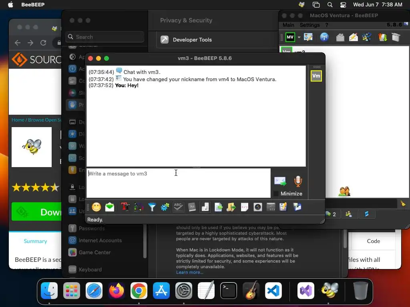Focus the 'Write a message to vm3' field

click(x=179, y=183)
